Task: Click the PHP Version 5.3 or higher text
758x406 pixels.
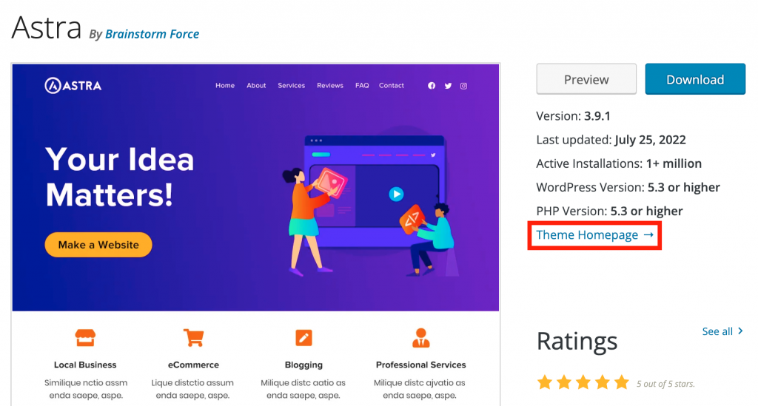Action: click(x=609, y=211)
